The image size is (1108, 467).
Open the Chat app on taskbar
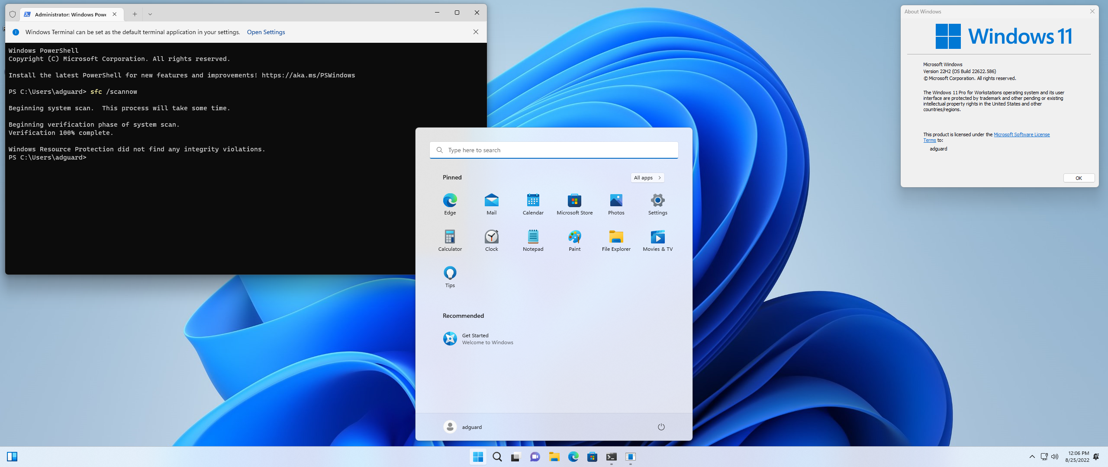point(535,457)
